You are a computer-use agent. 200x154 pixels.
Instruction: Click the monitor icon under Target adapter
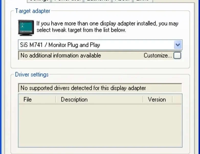tap(26, 27)
